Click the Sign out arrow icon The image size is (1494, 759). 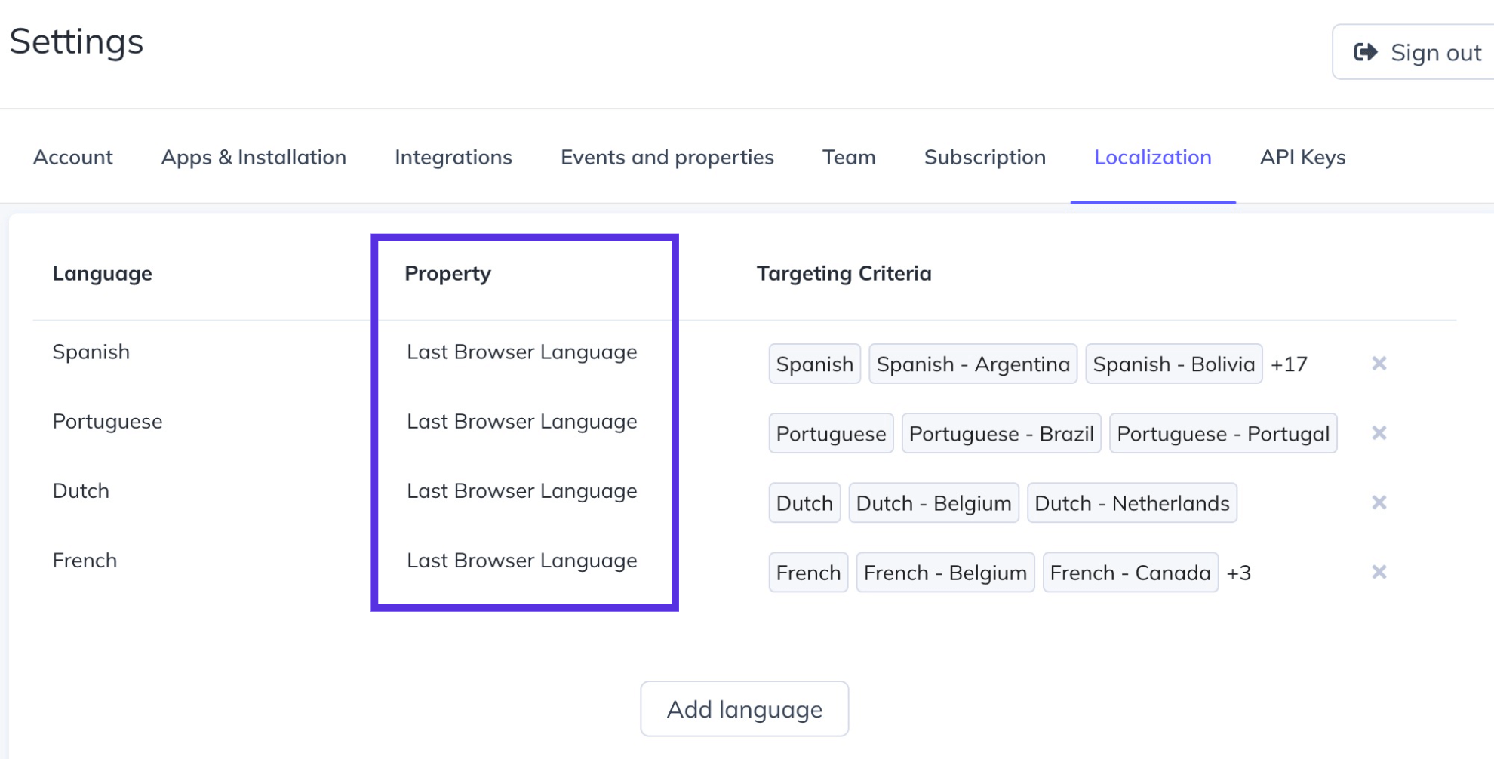coord(1366,52)
